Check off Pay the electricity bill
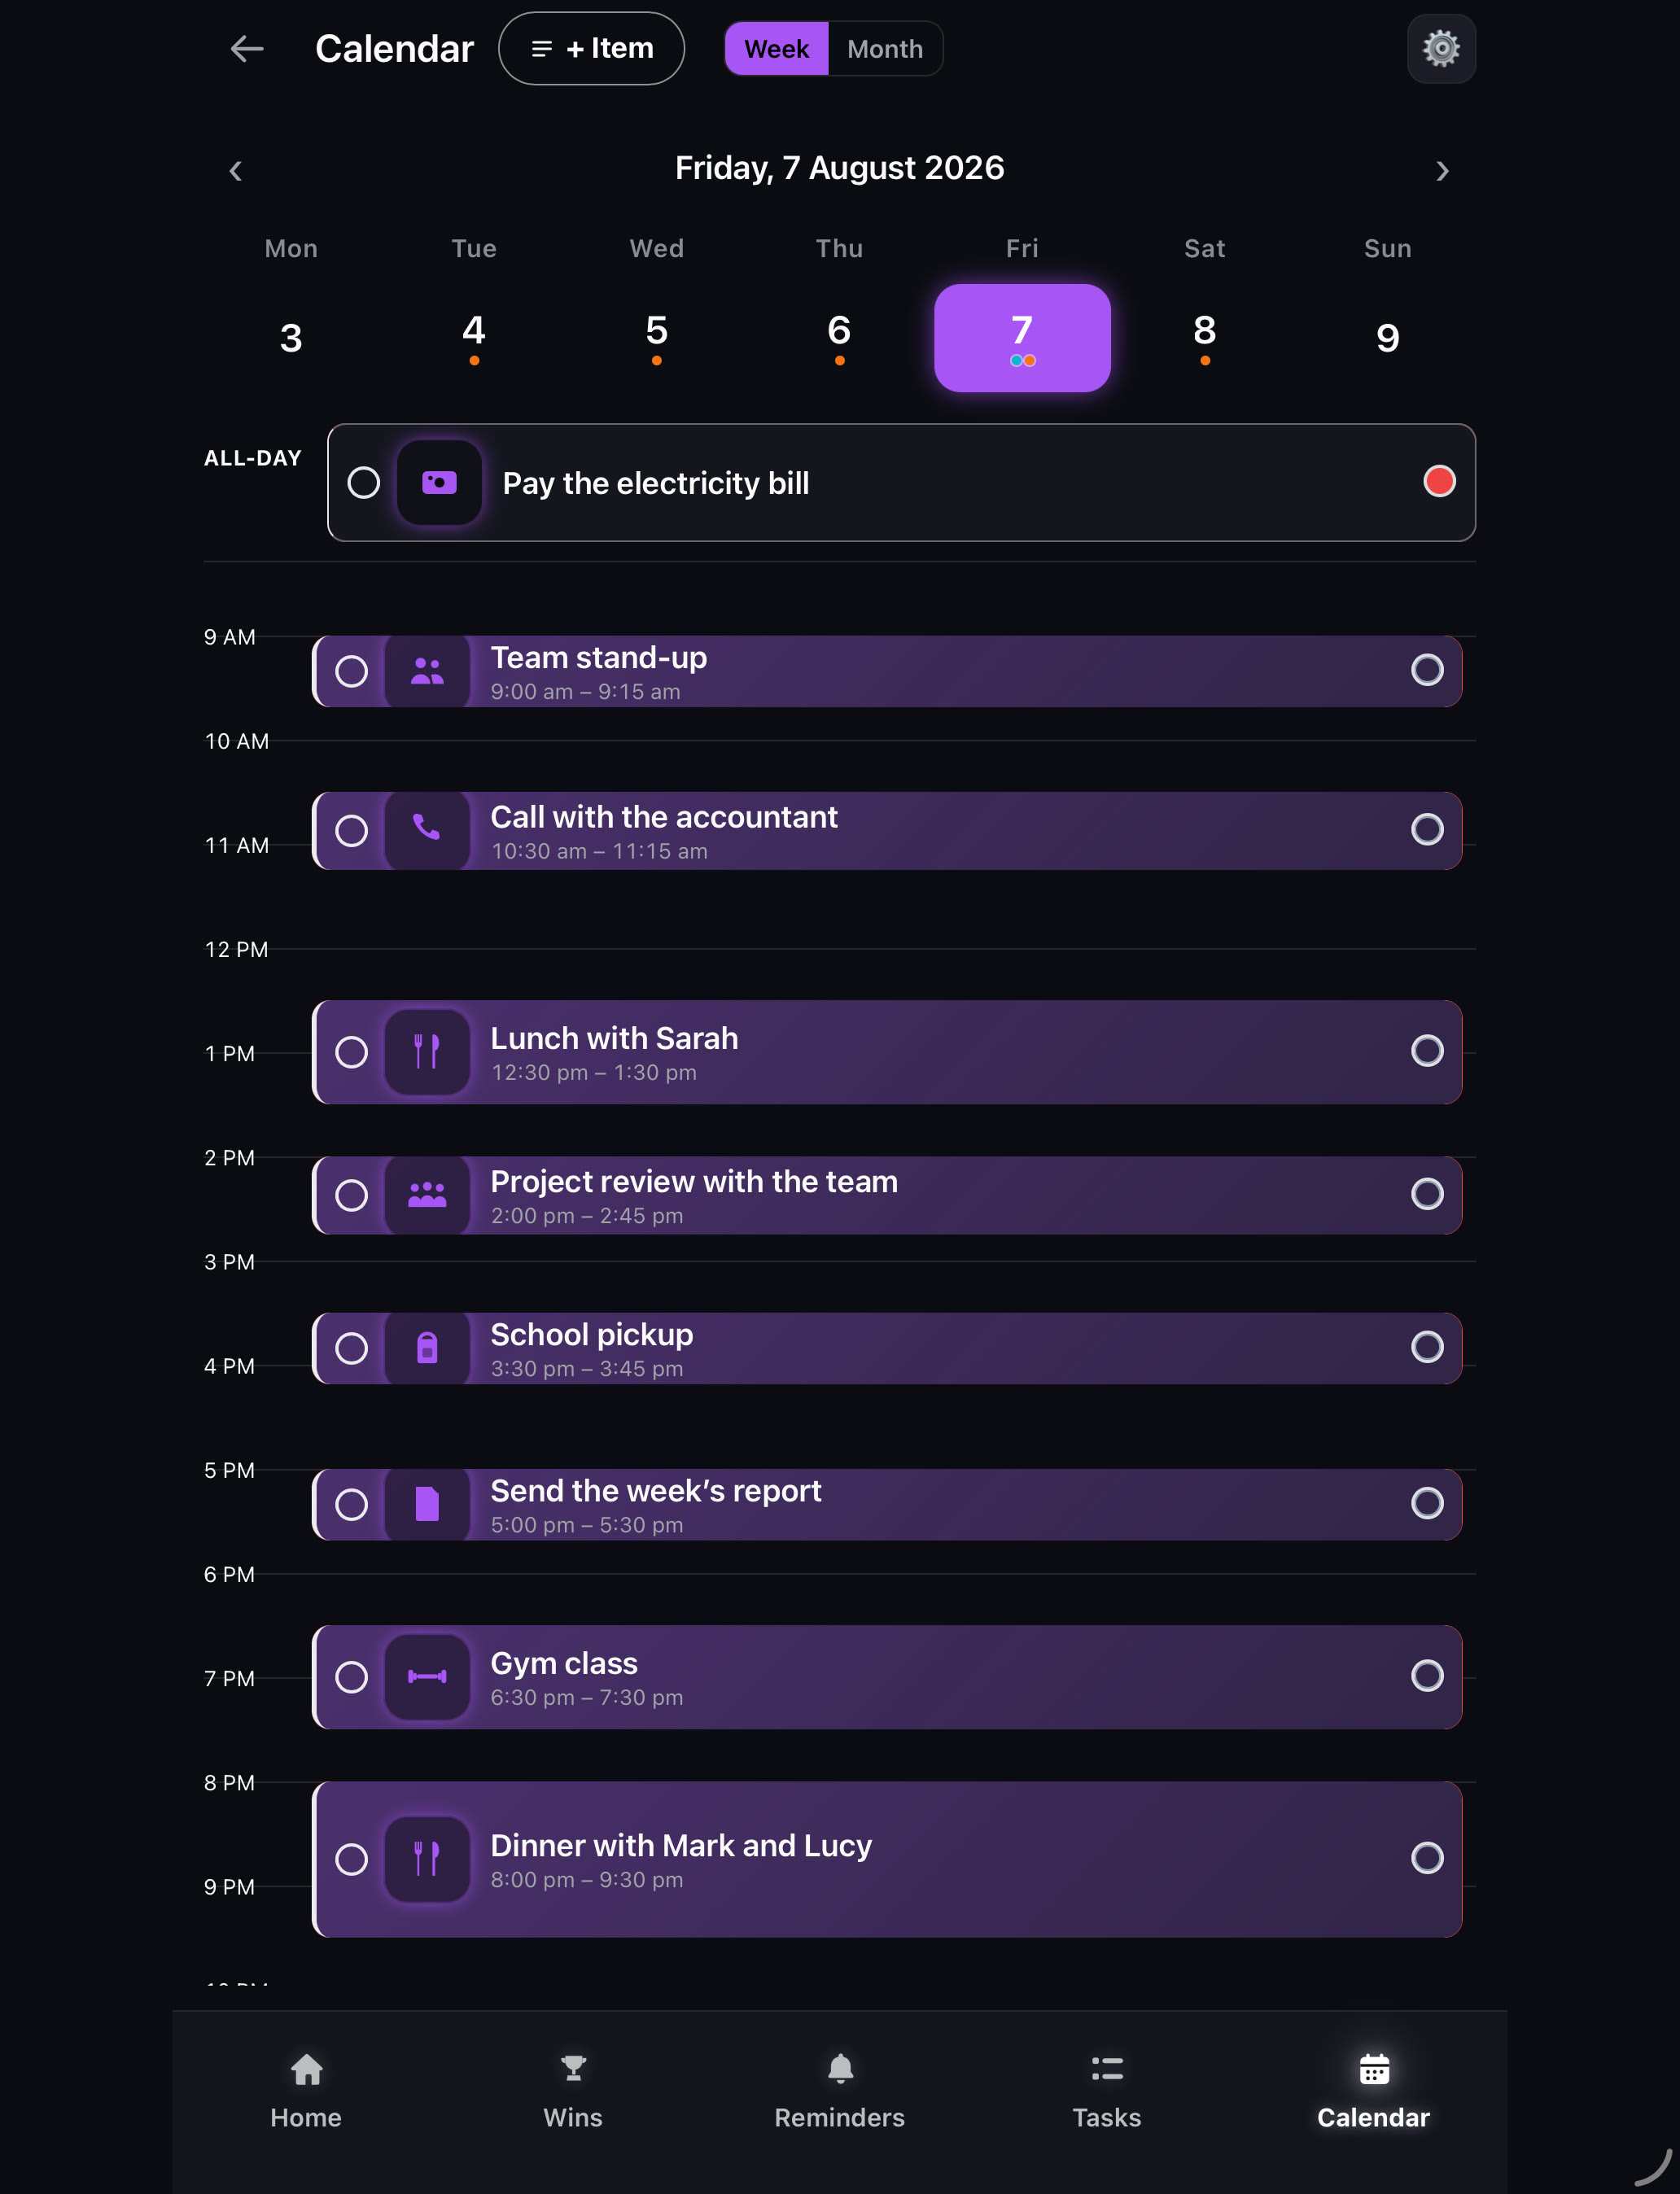The image size is (1680, 2194). pyautogui.click(x=364, y=483)
